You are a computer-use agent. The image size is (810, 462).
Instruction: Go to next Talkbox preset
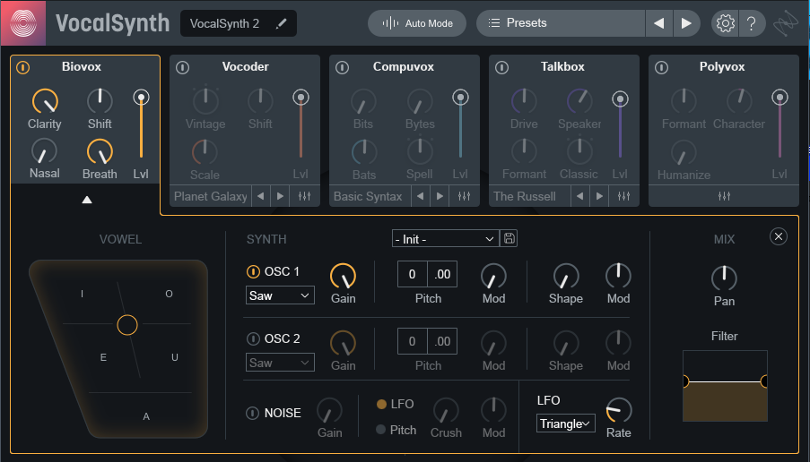point(599,196)
